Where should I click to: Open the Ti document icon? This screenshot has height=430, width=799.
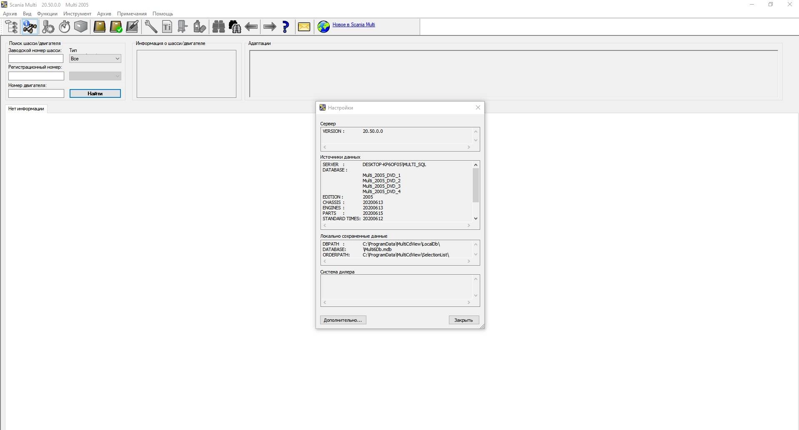point(167,27)
